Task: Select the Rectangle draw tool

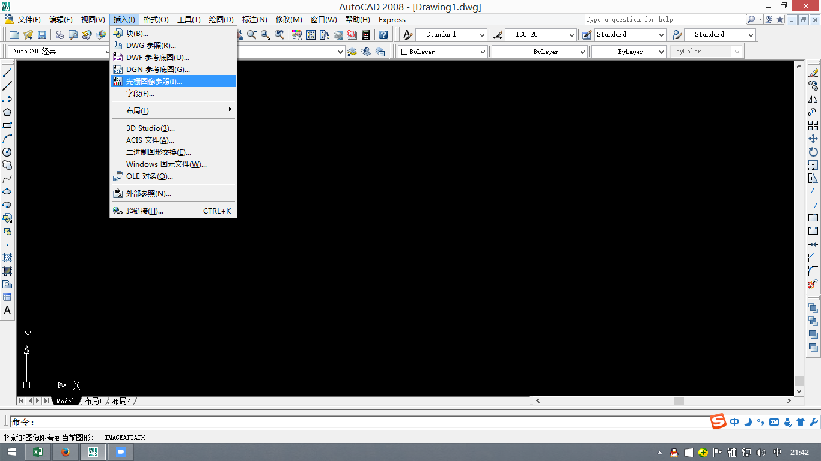Action: pyautogui.click(x=7, y=125)
